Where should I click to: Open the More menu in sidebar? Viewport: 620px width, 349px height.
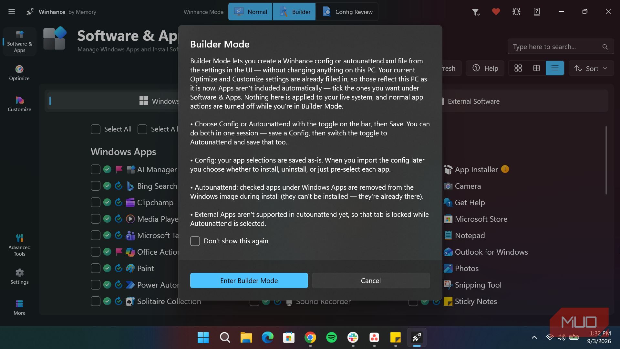click(19, 308)
